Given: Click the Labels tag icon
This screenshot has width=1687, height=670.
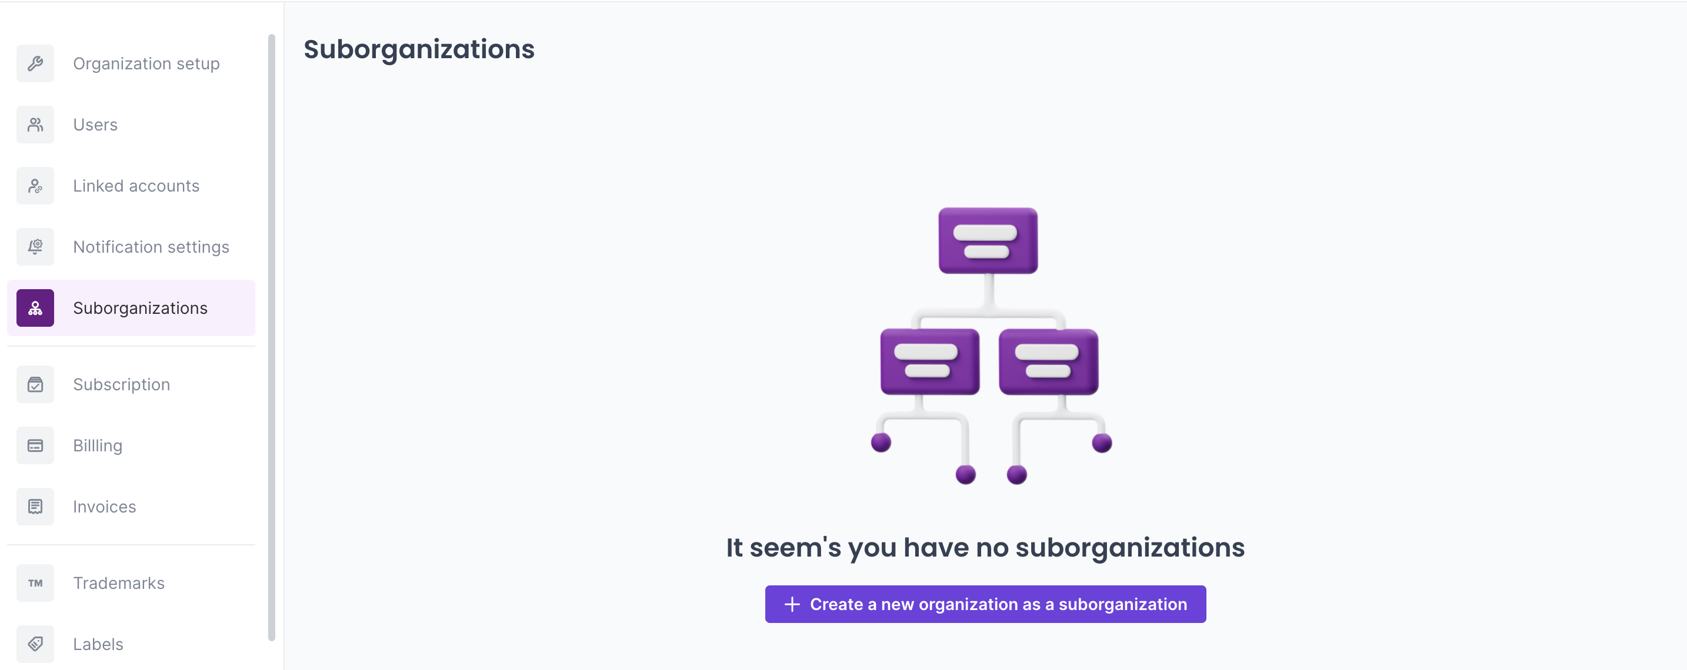Looking at the screenshot, I should (x=35, y=644).
